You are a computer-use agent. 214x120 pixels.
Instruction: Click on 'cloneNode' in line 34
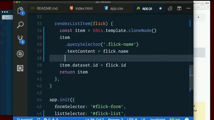[x=140, y=30]
